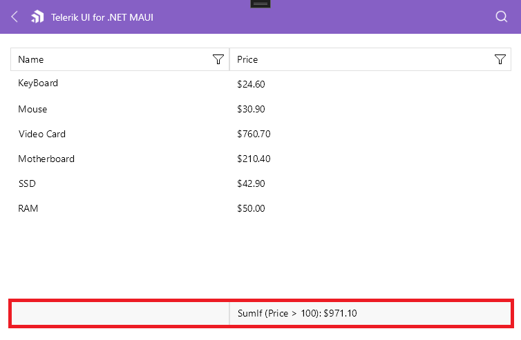Viewport: 521px width, 340px height.
Task: Select the Video Card name cell
Action: point(41,134)
